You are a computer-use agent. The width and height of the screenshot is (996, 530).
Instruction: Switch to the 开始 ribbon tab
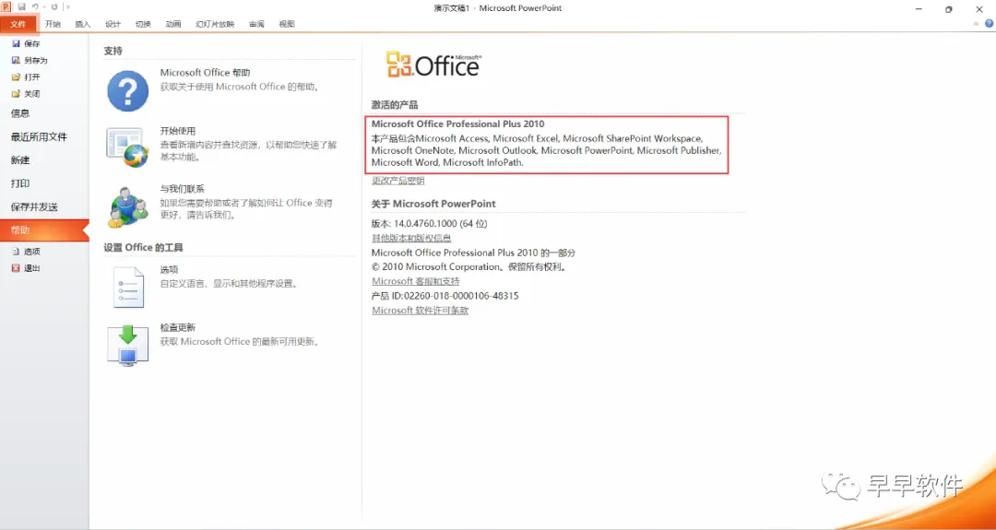click(x=53, y=24)
